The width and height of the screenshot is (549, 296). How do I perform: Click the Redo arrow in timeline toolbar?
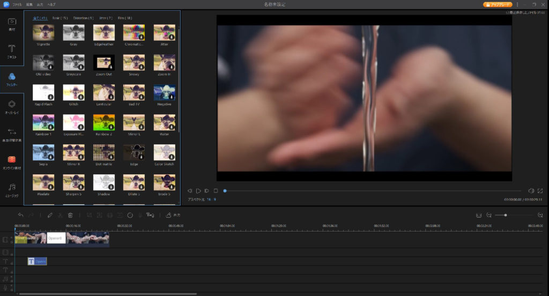point(31,215)
